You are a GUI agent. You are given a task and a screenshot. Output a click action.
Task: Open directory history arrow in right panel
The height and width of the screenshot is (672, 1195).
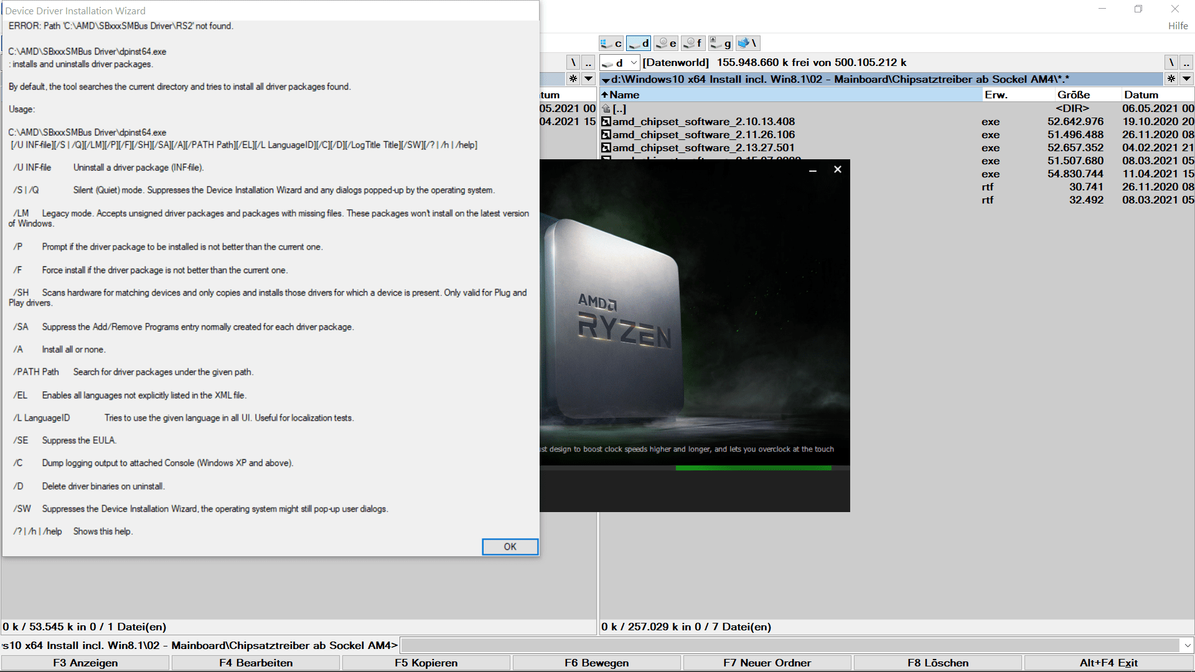(1186, 78)
